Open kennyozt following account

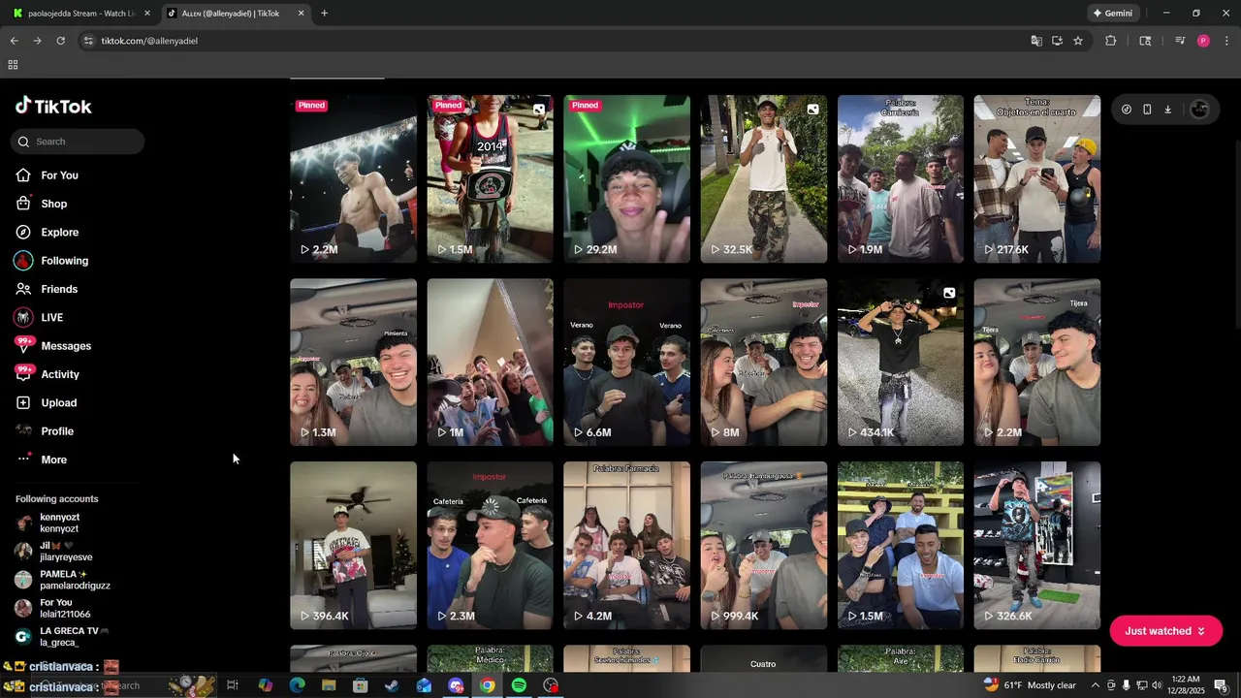[x=60, y=523]
